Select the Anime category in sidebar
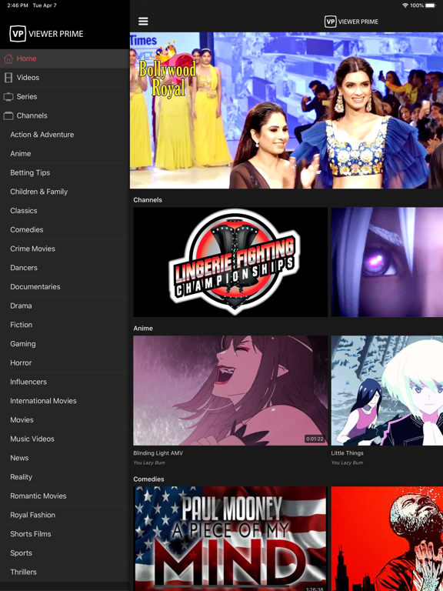This screenshot has height=591, width=443. coord(65,153)
